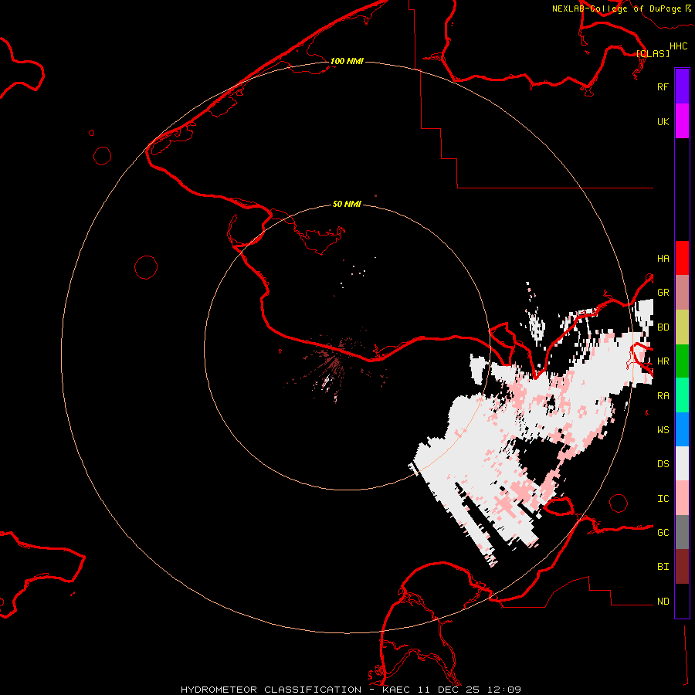Click the IC pink legend swatch
Image resolution: width=695 pixels, height=695 pixels.
click(x=682, y=498)
